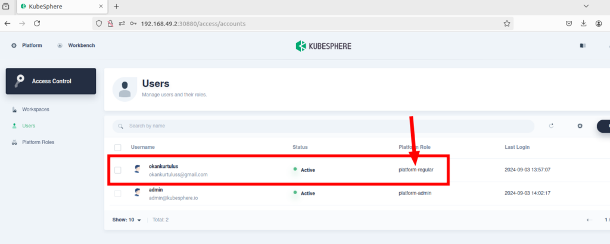The image size is (610, 244).
Task: Open the Firefox account icon
Action: pyautogui.click(x=598, y=24)
